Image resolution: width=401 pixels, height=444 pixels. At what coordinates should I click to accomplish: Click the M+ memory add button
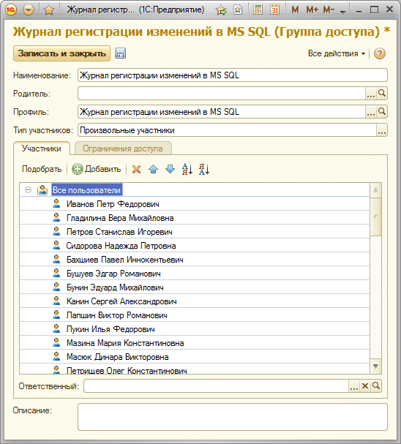tap(312, 10)
